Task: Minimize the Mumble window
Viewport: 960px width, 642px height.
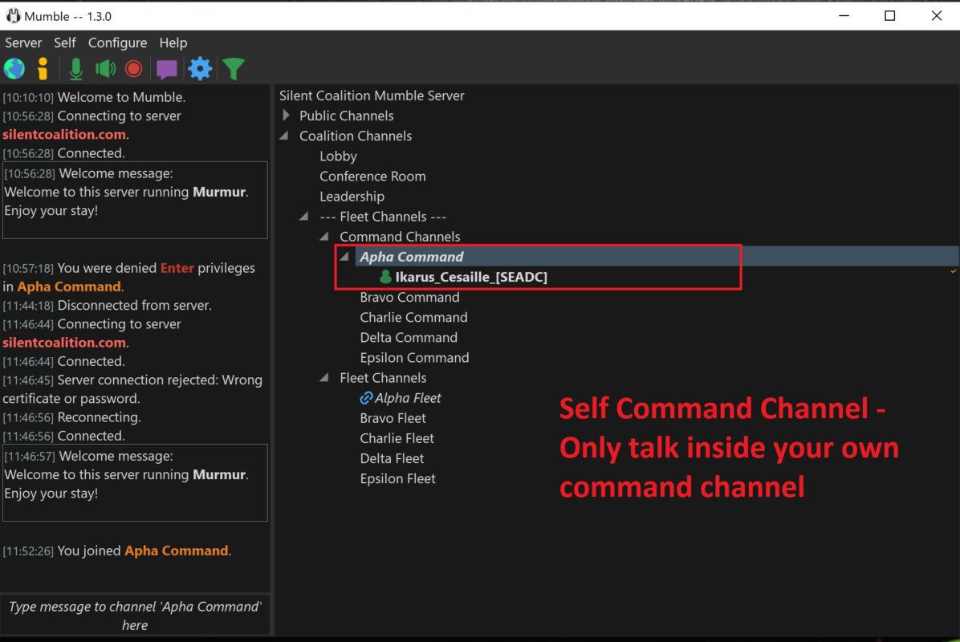Action: (844, 16)
